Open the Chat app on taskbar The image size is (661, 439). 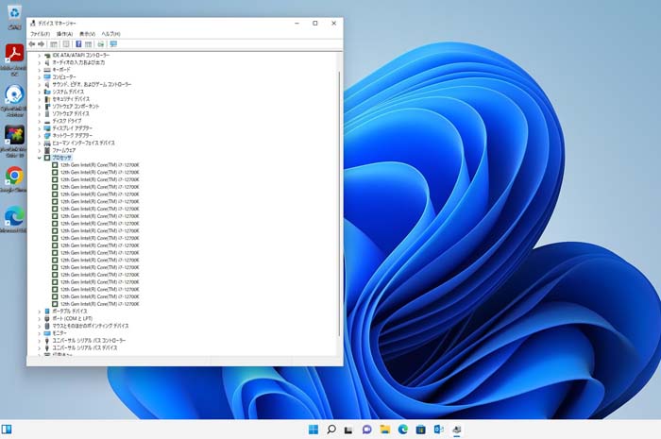pyautogui.click(x=366, y=430)
